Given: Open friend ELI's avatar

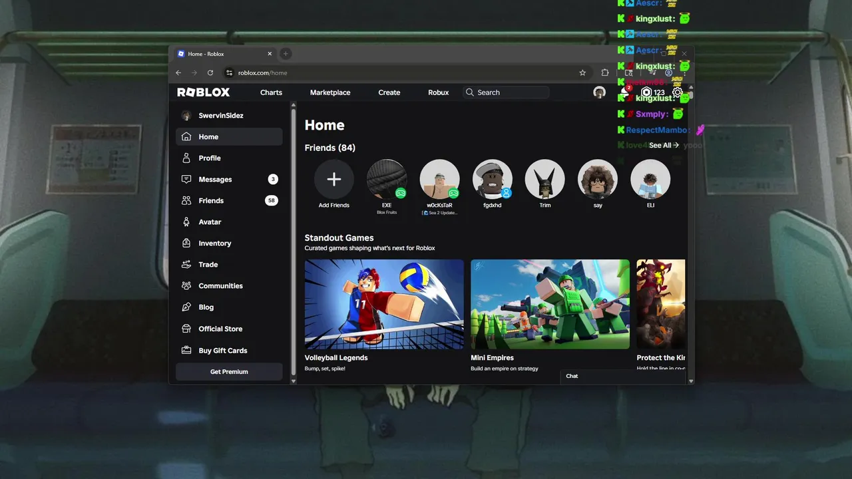Looking at the screenshot, I should 650,179.
